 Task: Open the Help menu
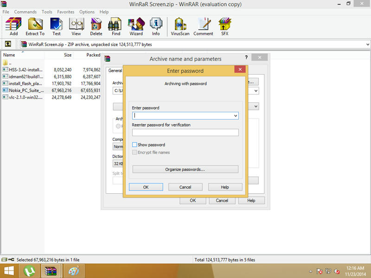(104, 12)
